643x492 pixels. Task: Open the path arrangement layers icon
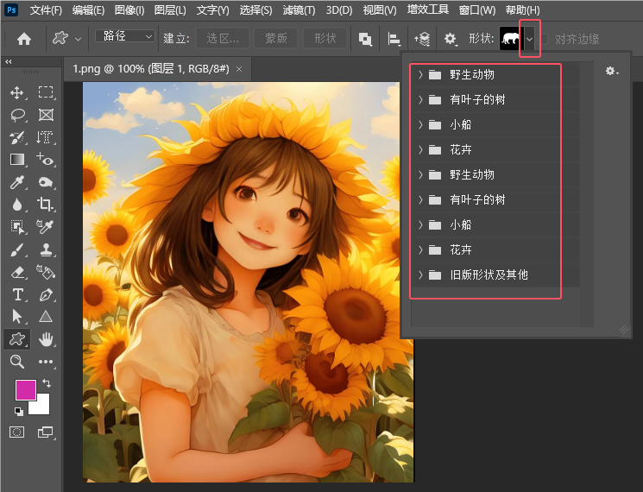pyautogui.click(x=422, y=39)
